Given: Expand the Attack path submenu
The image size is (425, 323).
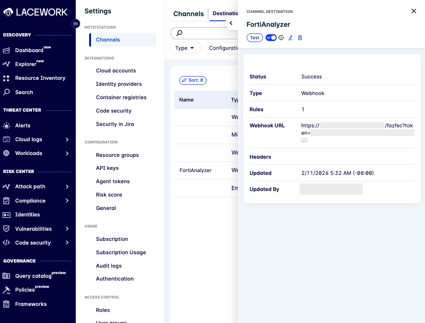Looking at the screenshot, I should coord(67,186).
